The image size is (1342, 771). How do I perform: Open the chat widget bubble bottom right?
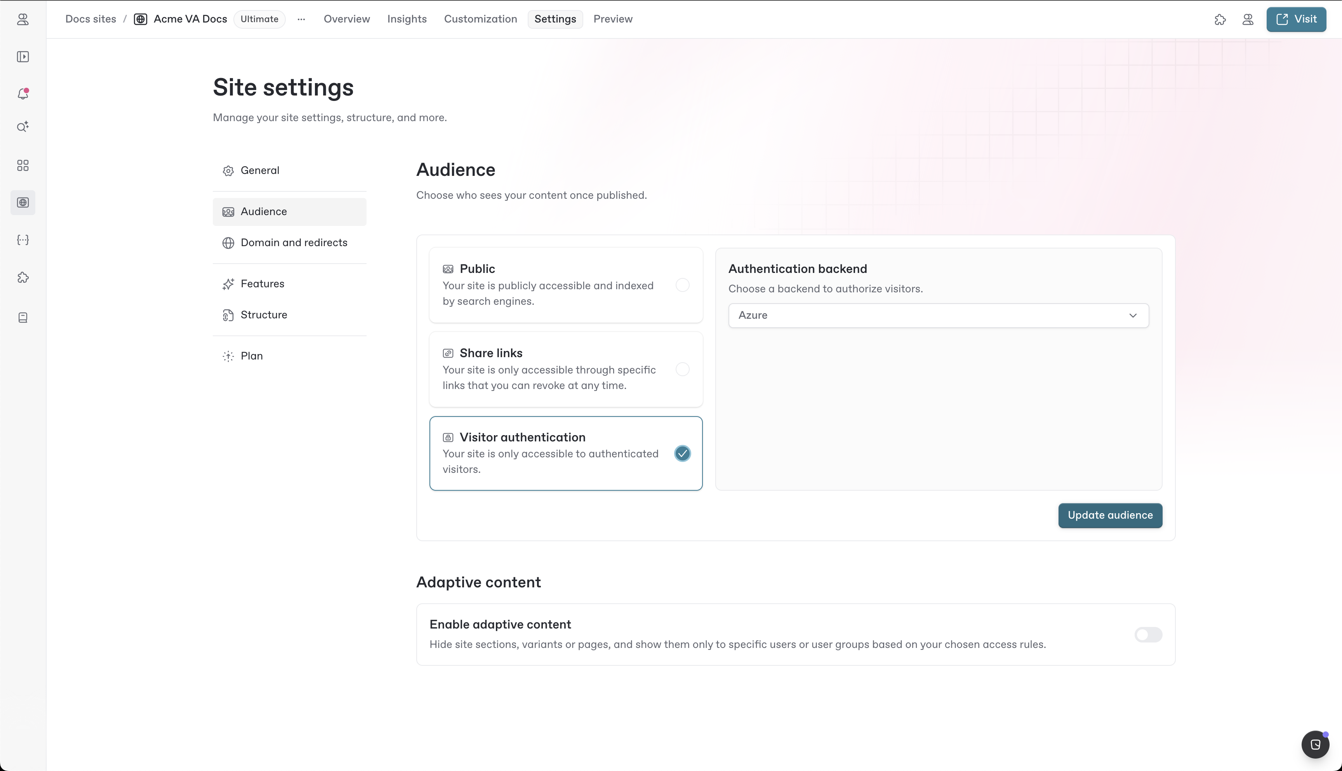1315,744
